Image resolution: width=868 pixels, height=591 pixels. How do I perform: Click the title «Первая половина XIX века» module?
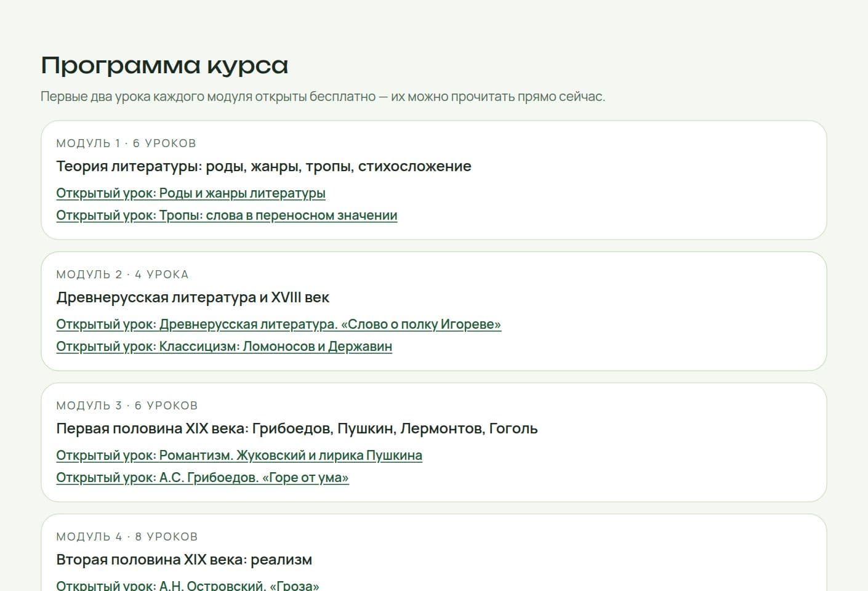point(297,428)
